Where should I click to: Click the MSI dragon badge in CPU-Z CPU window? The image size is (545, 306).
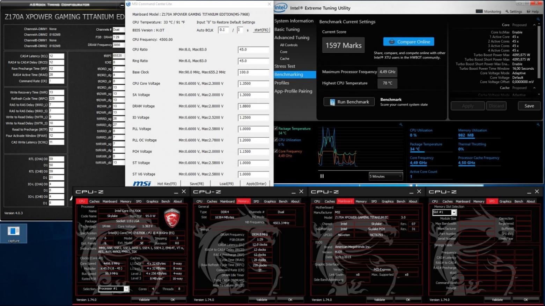coord(172,218)
